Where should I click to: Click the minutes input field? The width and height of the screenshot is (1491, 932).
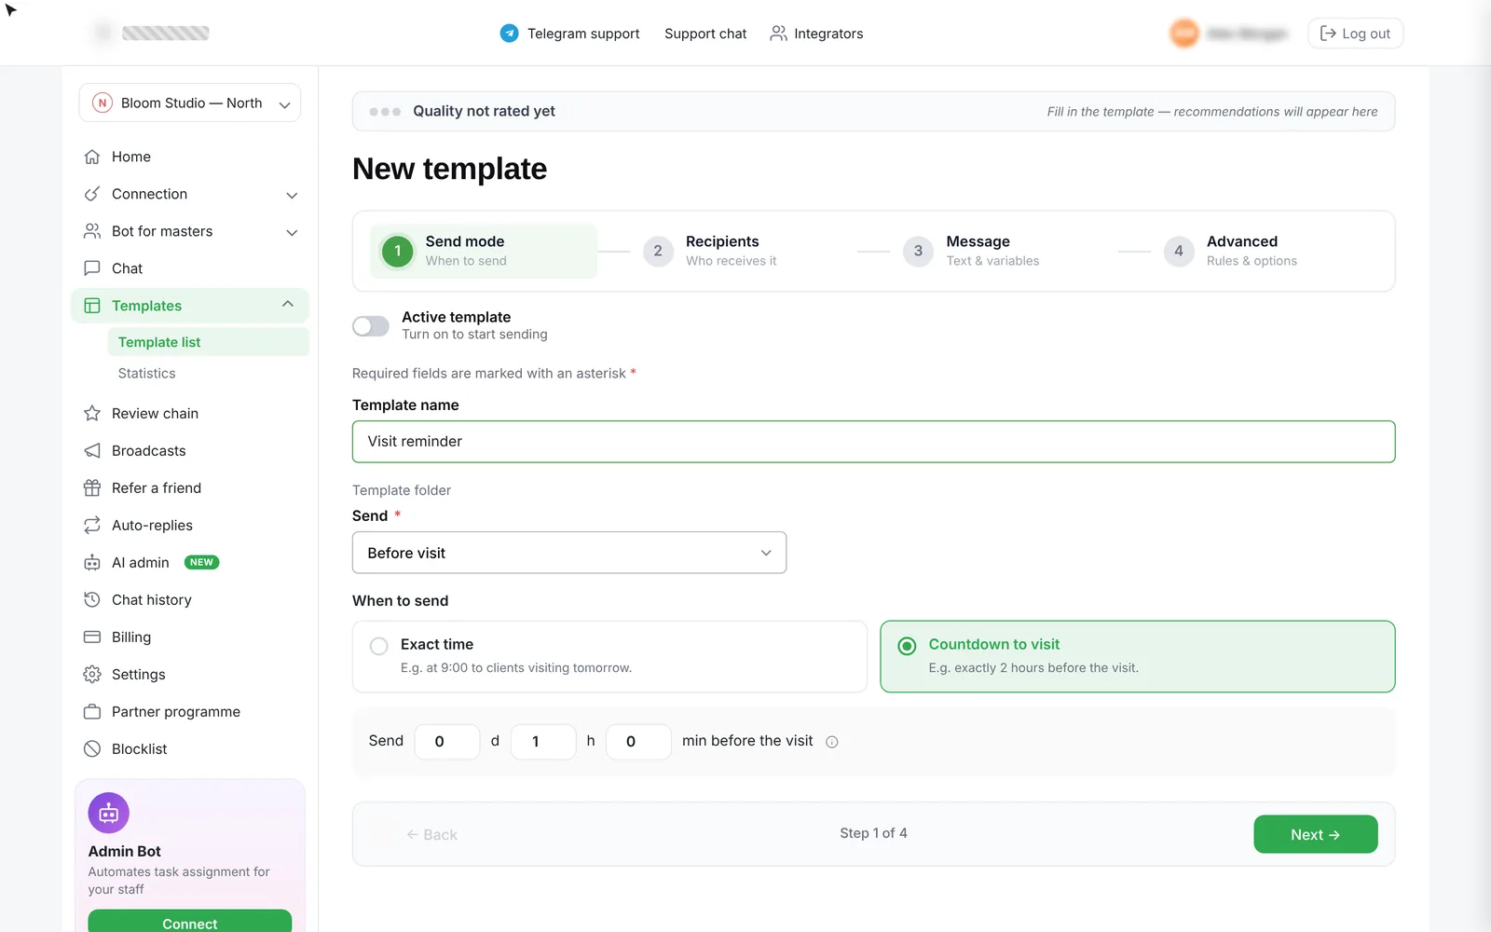click(x=638, y=742)
